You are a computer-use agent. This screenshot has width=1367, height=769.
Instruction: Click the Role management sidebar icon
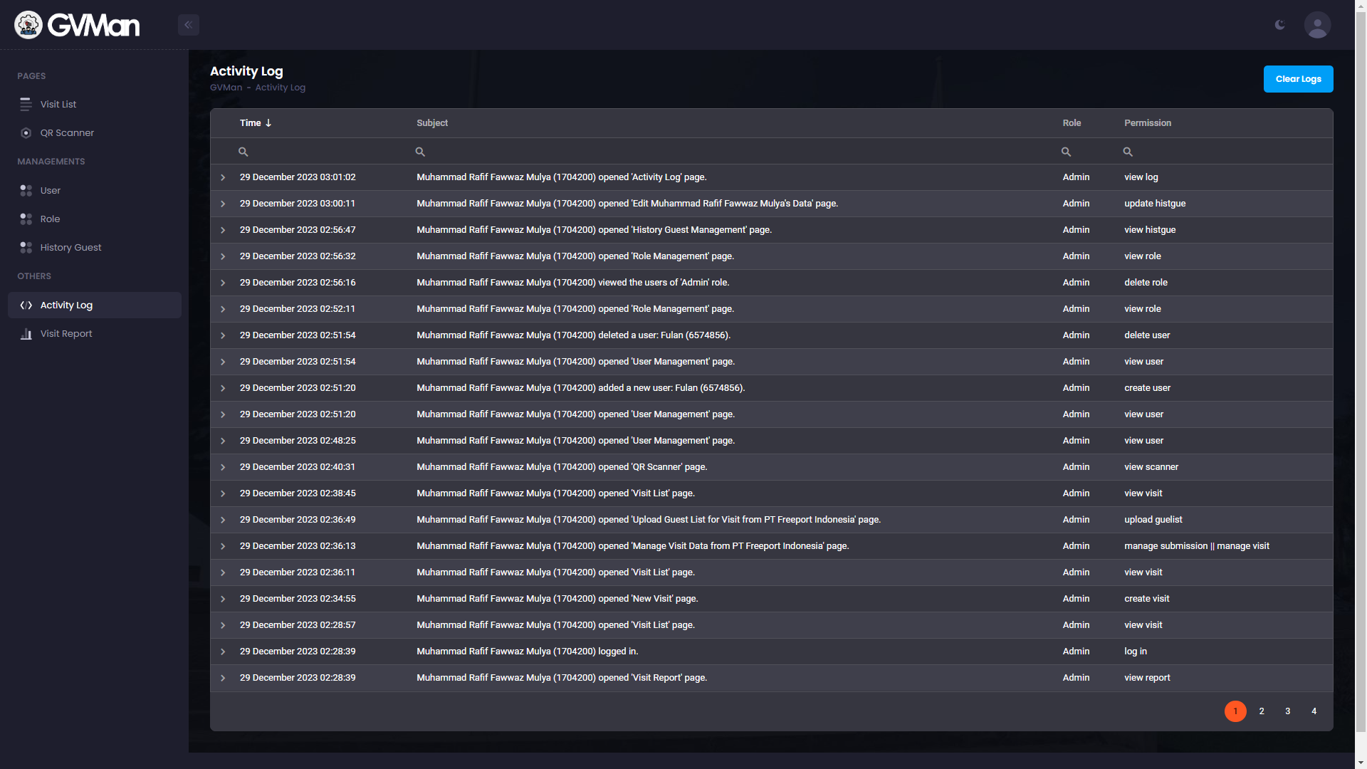pyautogui.click(x=26, y=219)
